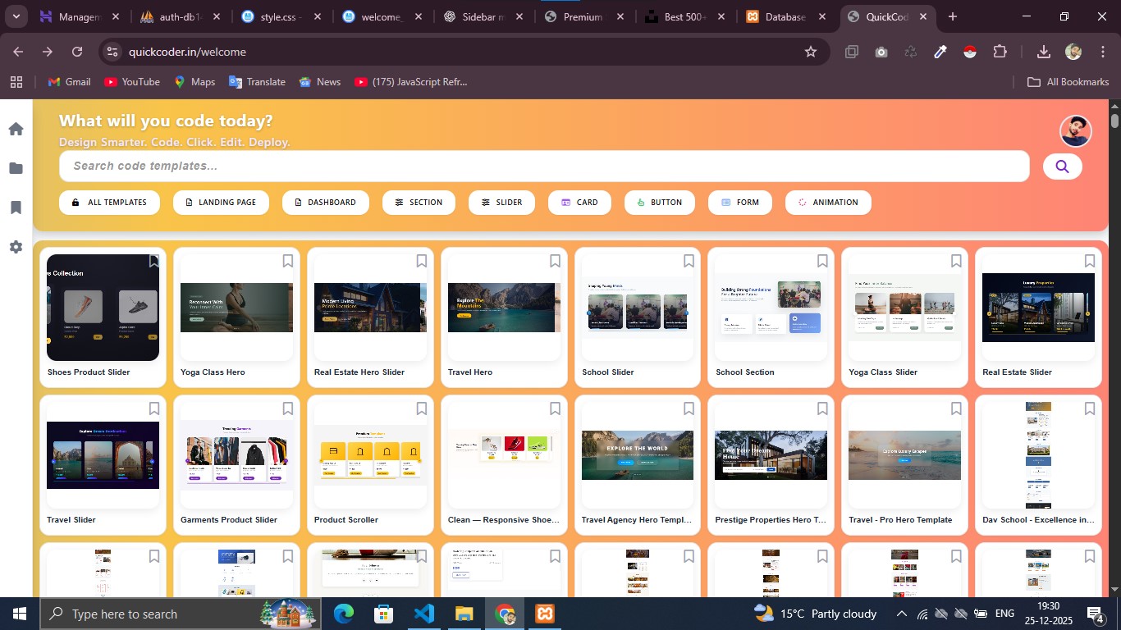Open the profile avatar at top right
Screen dimensions: 1121x630
click(1076, 130)
